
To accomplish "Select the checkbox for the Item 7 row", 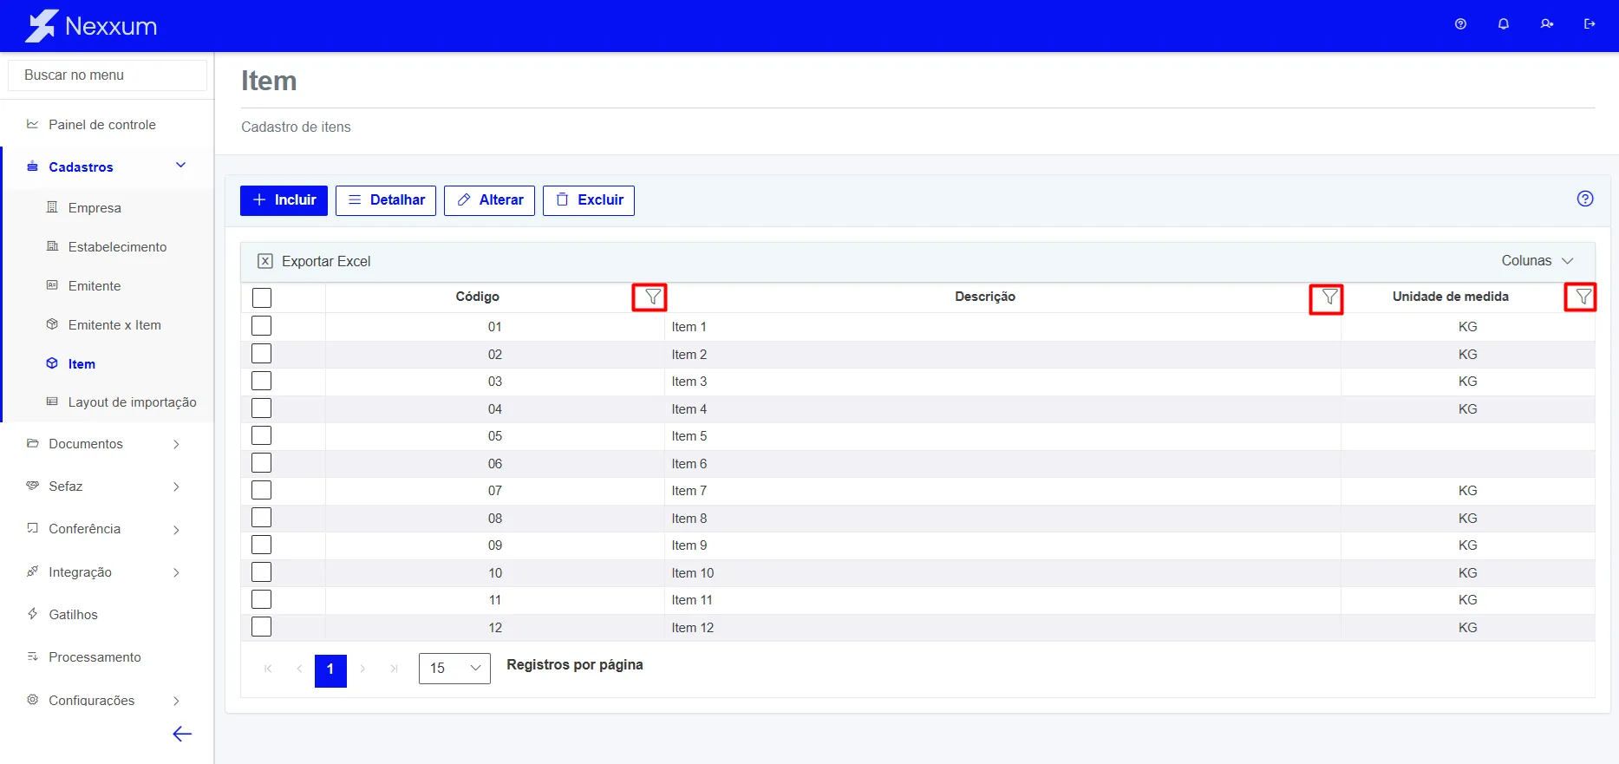I will [261, 490].
